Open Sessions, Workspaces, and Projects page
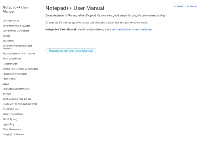214x161 pixels. tap(17, 47)
